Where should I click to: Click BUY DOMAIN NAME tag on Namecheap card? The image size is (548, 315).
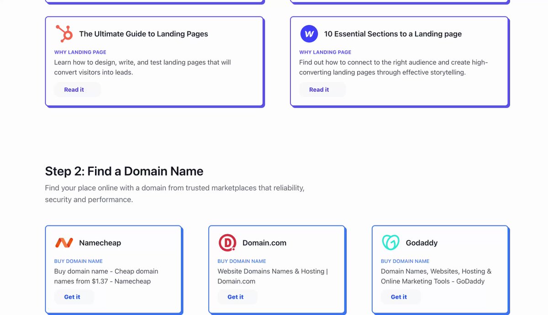tap(78, 262)
